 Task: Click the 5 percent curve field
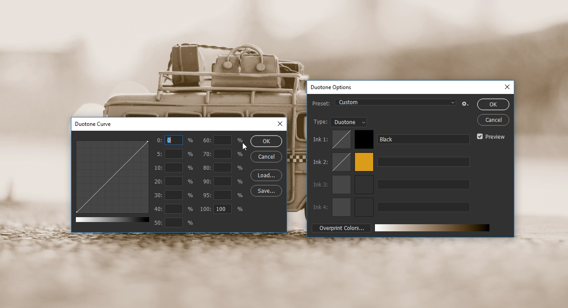pyautogui.click(x=174, y=154)
